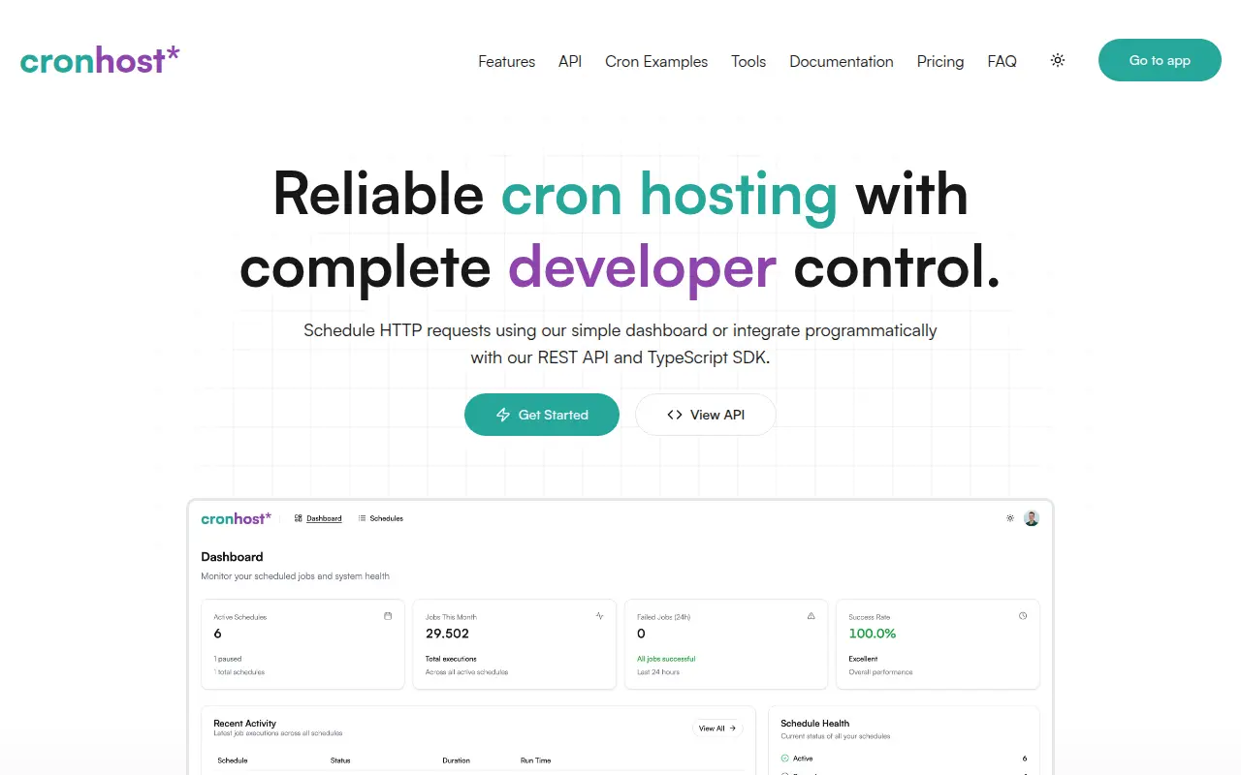Click the 29.502 jobs value
1241x775 pixels.
[447, 634]
